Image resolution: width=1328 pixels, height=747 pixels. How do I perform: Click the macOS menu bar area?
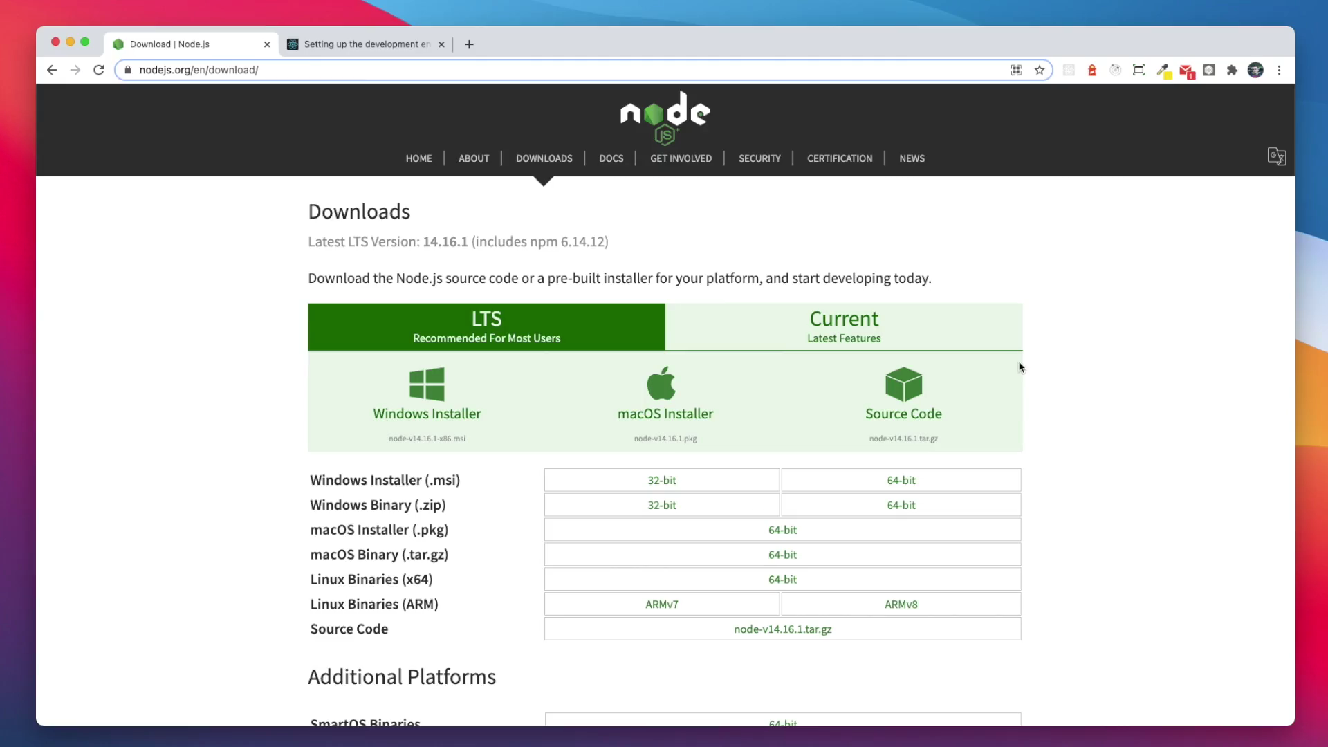coord(664,9)
